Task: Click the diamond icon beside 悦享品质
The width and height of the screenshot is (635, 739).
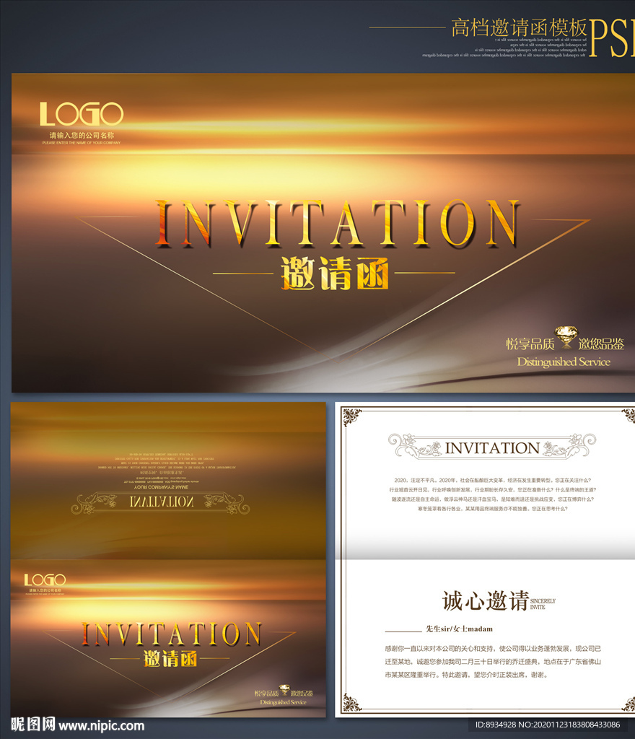Action: 566,337
